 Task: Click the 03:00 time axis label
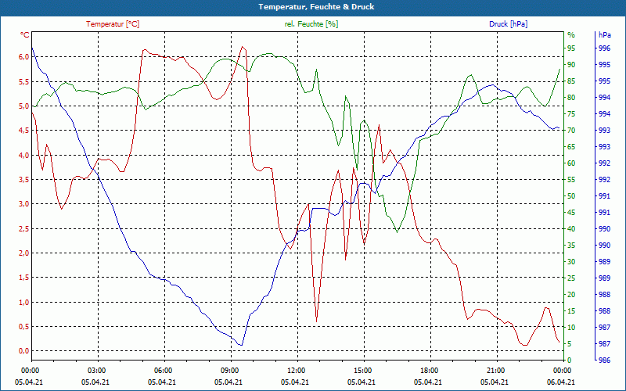point(95,370)
